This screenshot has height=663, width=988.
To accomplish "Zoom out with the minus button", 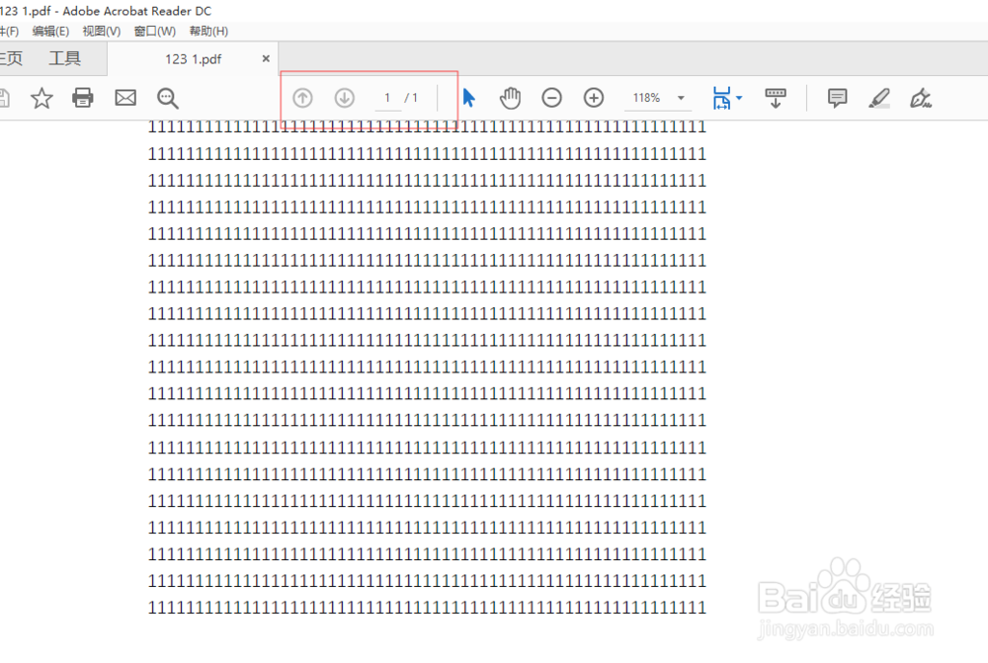I will [x=551, y=98].
